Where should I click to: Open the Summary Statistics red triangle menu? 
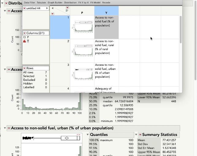140,135
